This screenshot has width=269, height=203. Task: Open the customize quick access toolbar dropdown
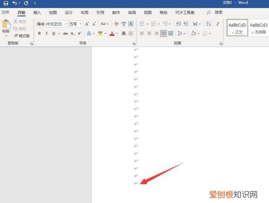pos(35,3)
